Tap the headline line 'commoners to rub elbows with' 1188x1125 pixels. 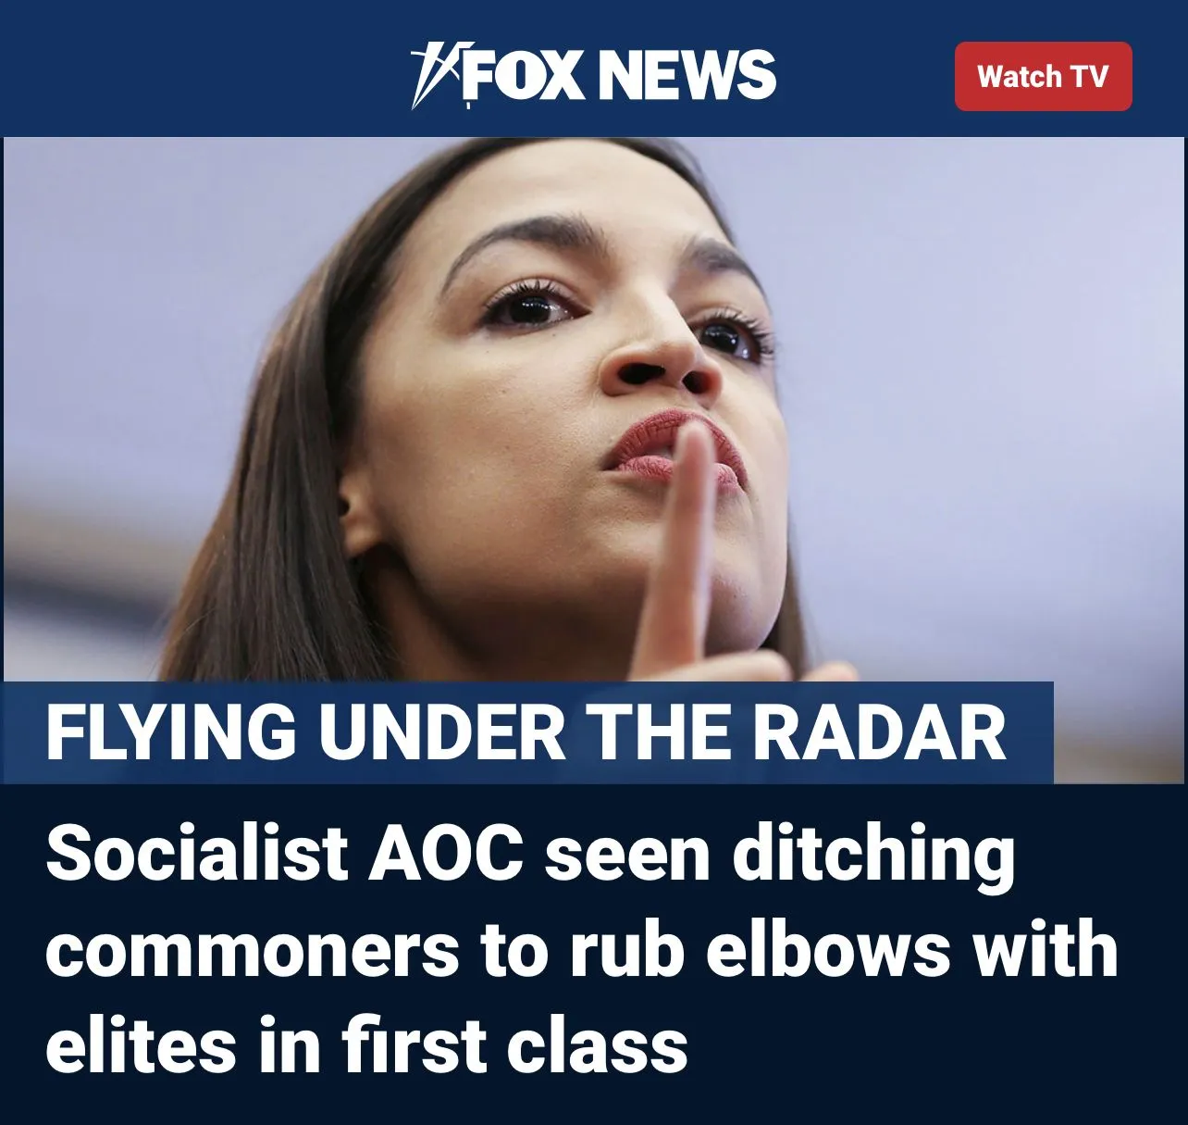tap(581, 950)
